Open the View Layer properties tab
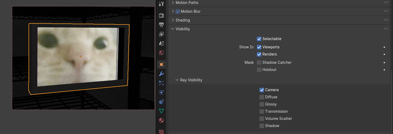393x134 pixels. pos(161,34)
